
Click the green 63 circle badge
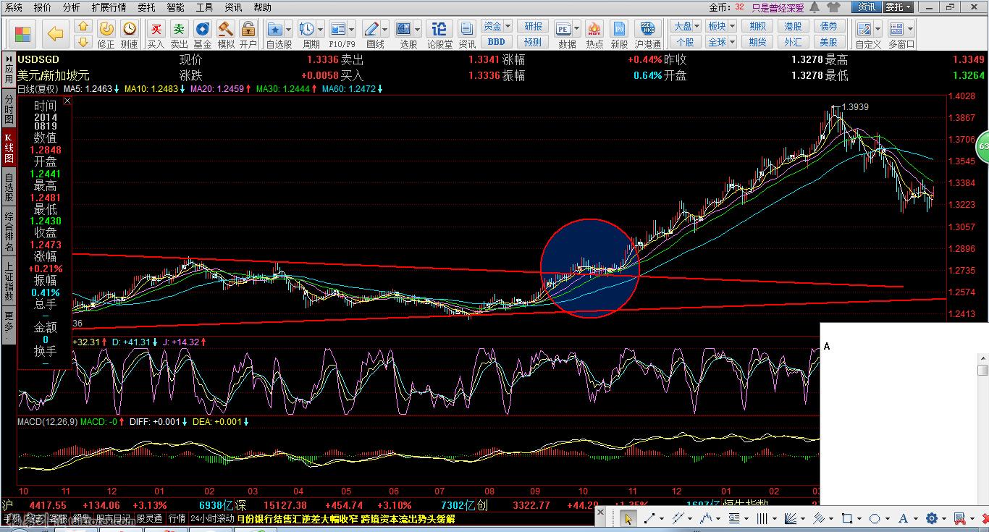click(982, 146)
